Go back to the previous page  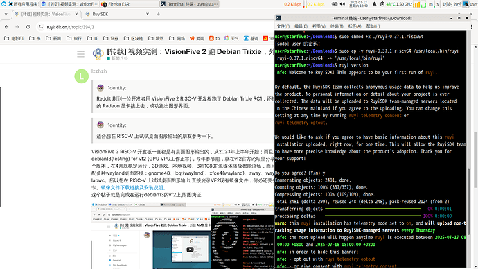tap(7, 27)
